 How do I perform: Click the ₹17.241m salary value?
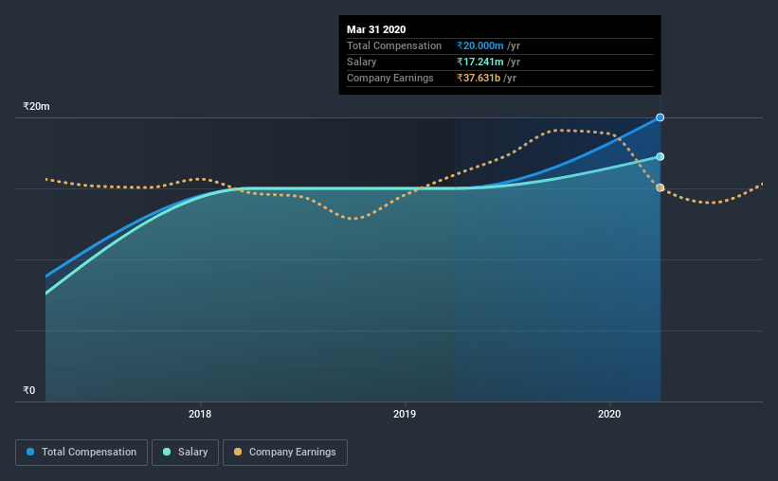pyautogui.click(x=479, y=62)
